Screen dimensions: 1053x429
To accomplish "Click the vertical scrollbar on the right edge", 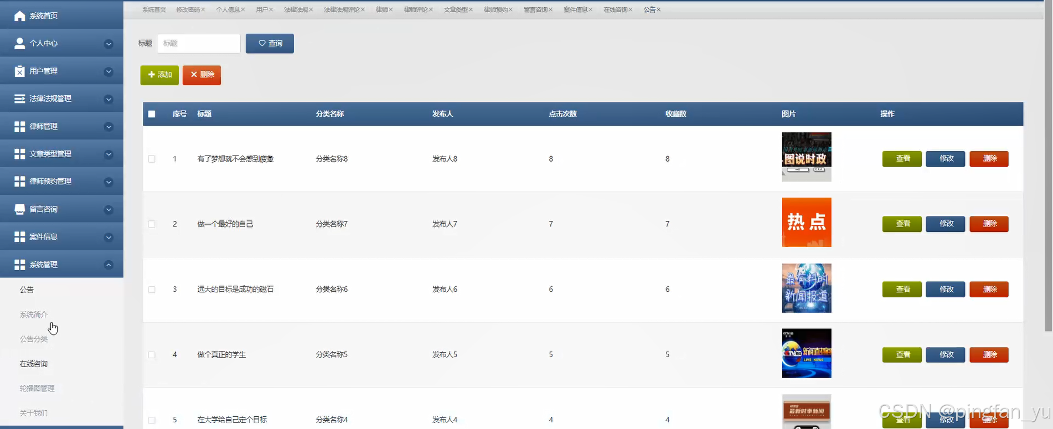I will 1048,166.
